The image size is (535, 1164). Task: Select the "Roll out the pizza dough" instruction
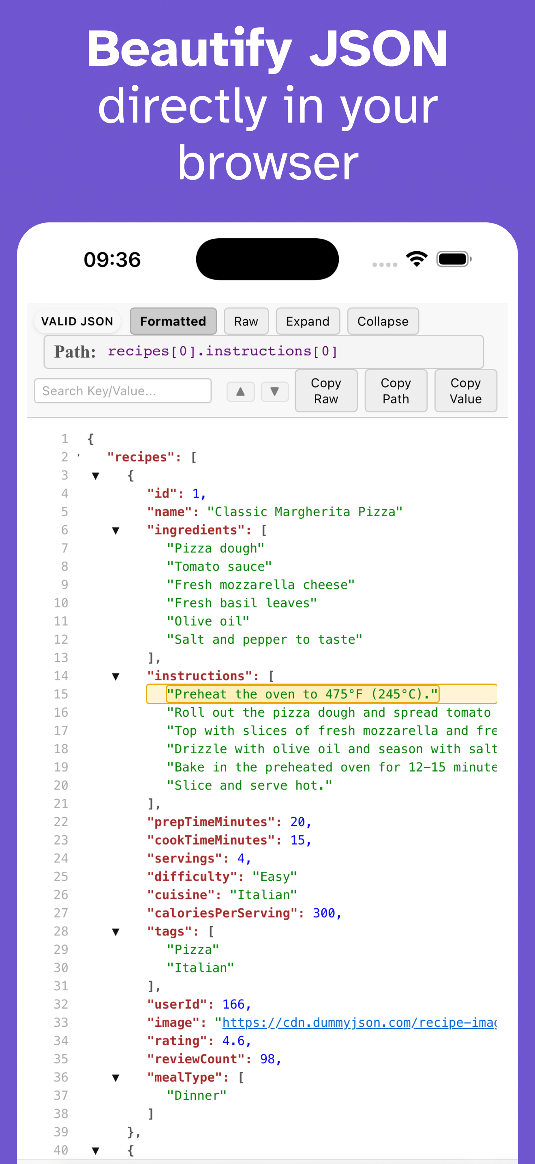(x=328, y=713)
